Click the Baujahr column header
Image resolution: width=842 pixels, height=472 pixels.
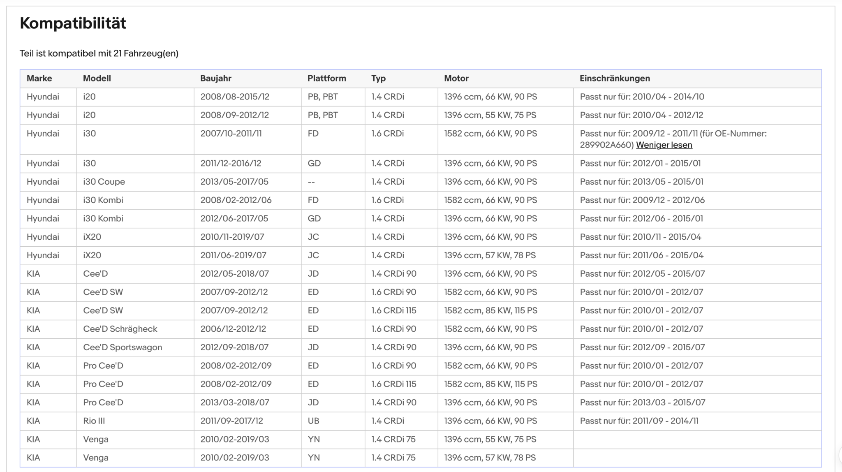pyautogui.click(x=216, y=79)
